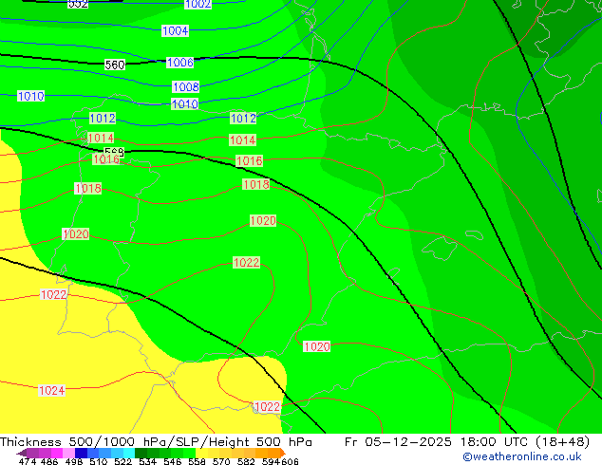
Task: Select the first yellow swatch after green
Action: pos(201,453)
